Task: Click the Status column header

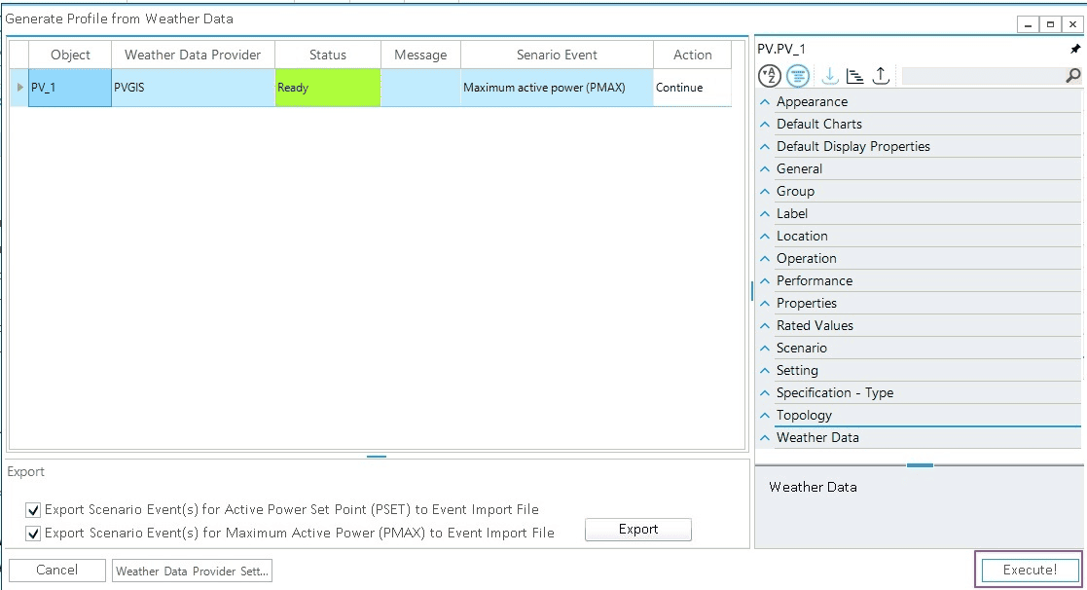Action: (x=327, y=55)
